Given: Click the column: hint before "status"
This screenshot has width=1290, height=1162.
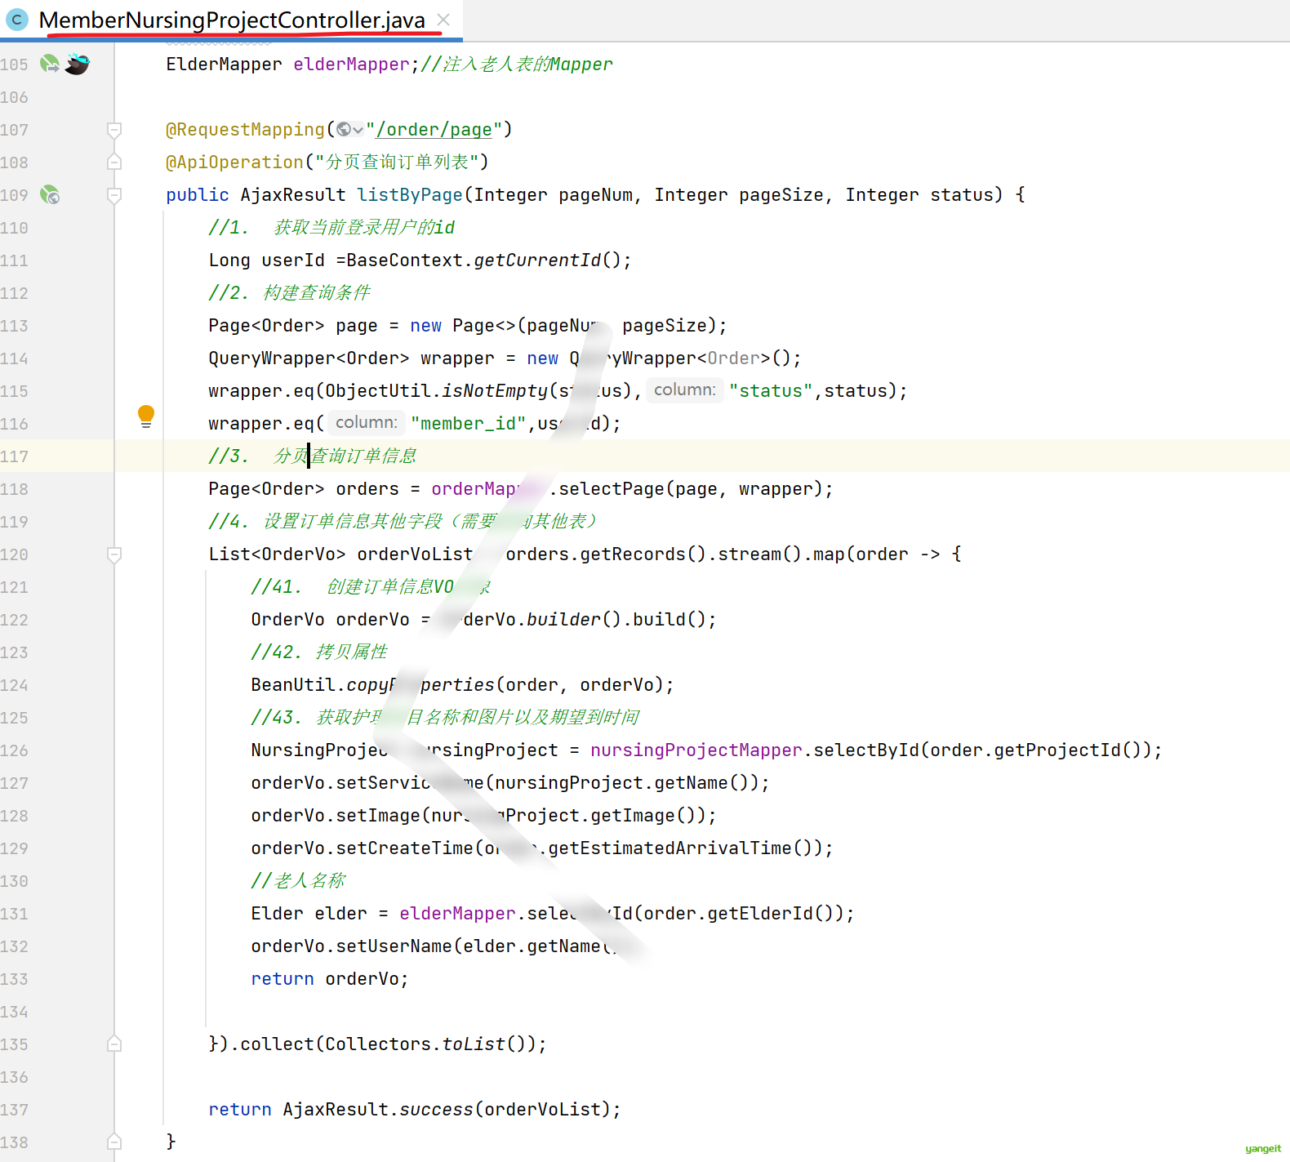Looking at the screenshot, I should coord(684,390).
